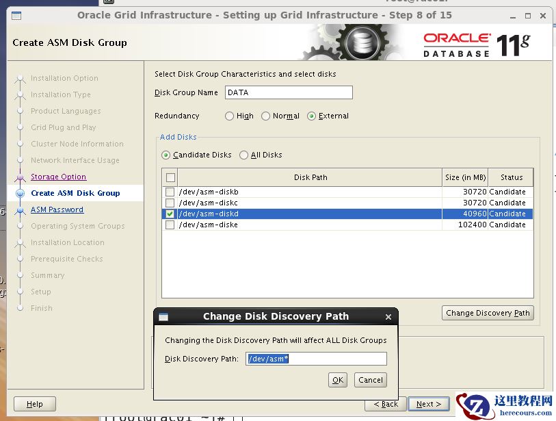Check the /dev/asm-diskc checkbox

tap(170, 203)
